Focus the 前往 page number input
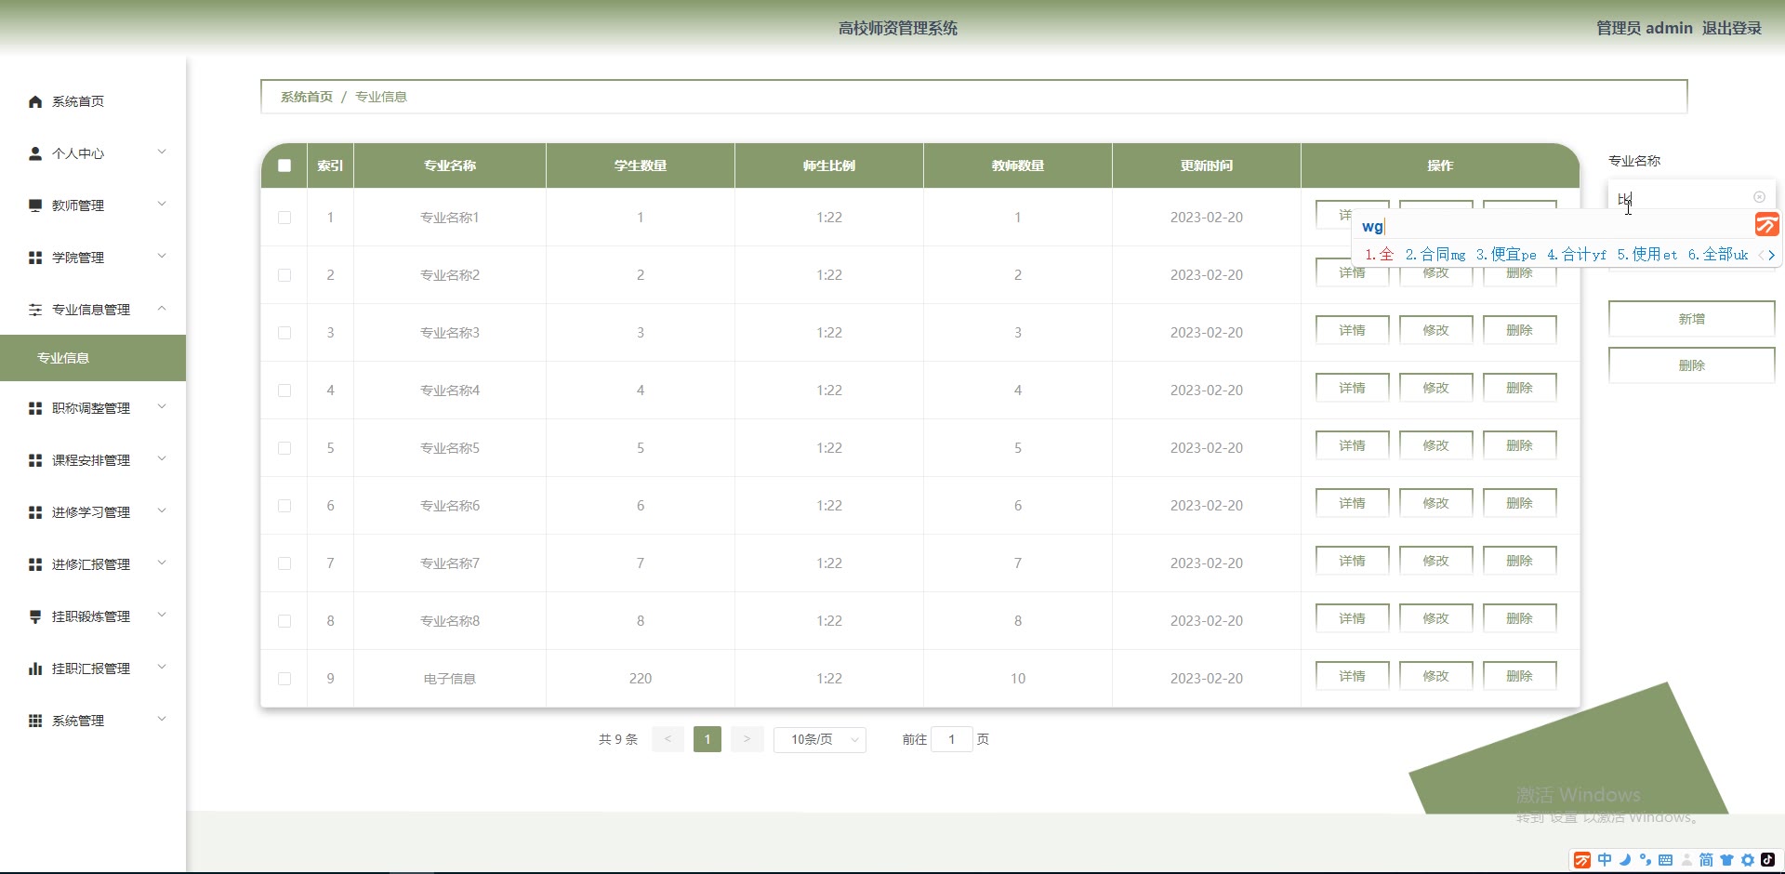Image resolution: width=1785 pixels, height=874 pixels. [x=951, y=739]
